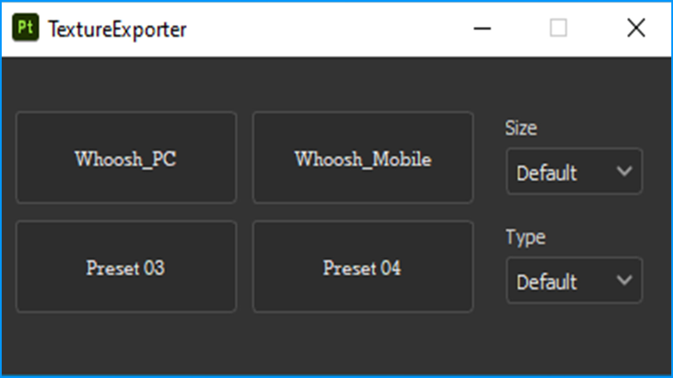Click the Whoosh_PC preset button
Viewport: 673px width, 378px height.
tap(126, 157)
